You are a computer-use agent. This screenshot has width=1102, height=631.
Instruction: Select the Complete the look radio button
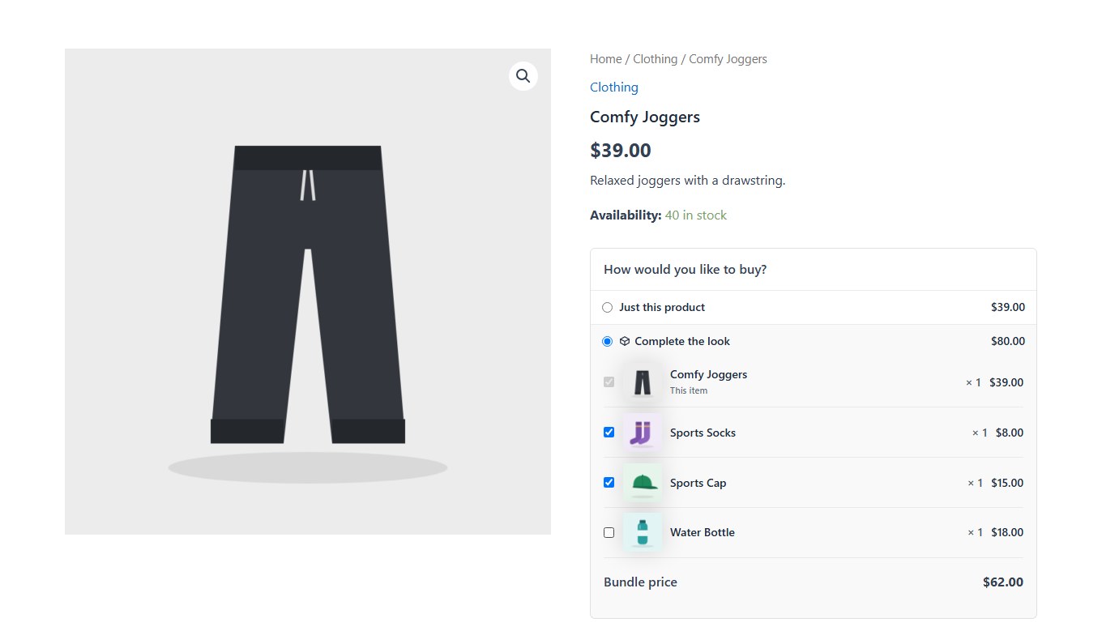pyautogui.click(x=608, y=342)
